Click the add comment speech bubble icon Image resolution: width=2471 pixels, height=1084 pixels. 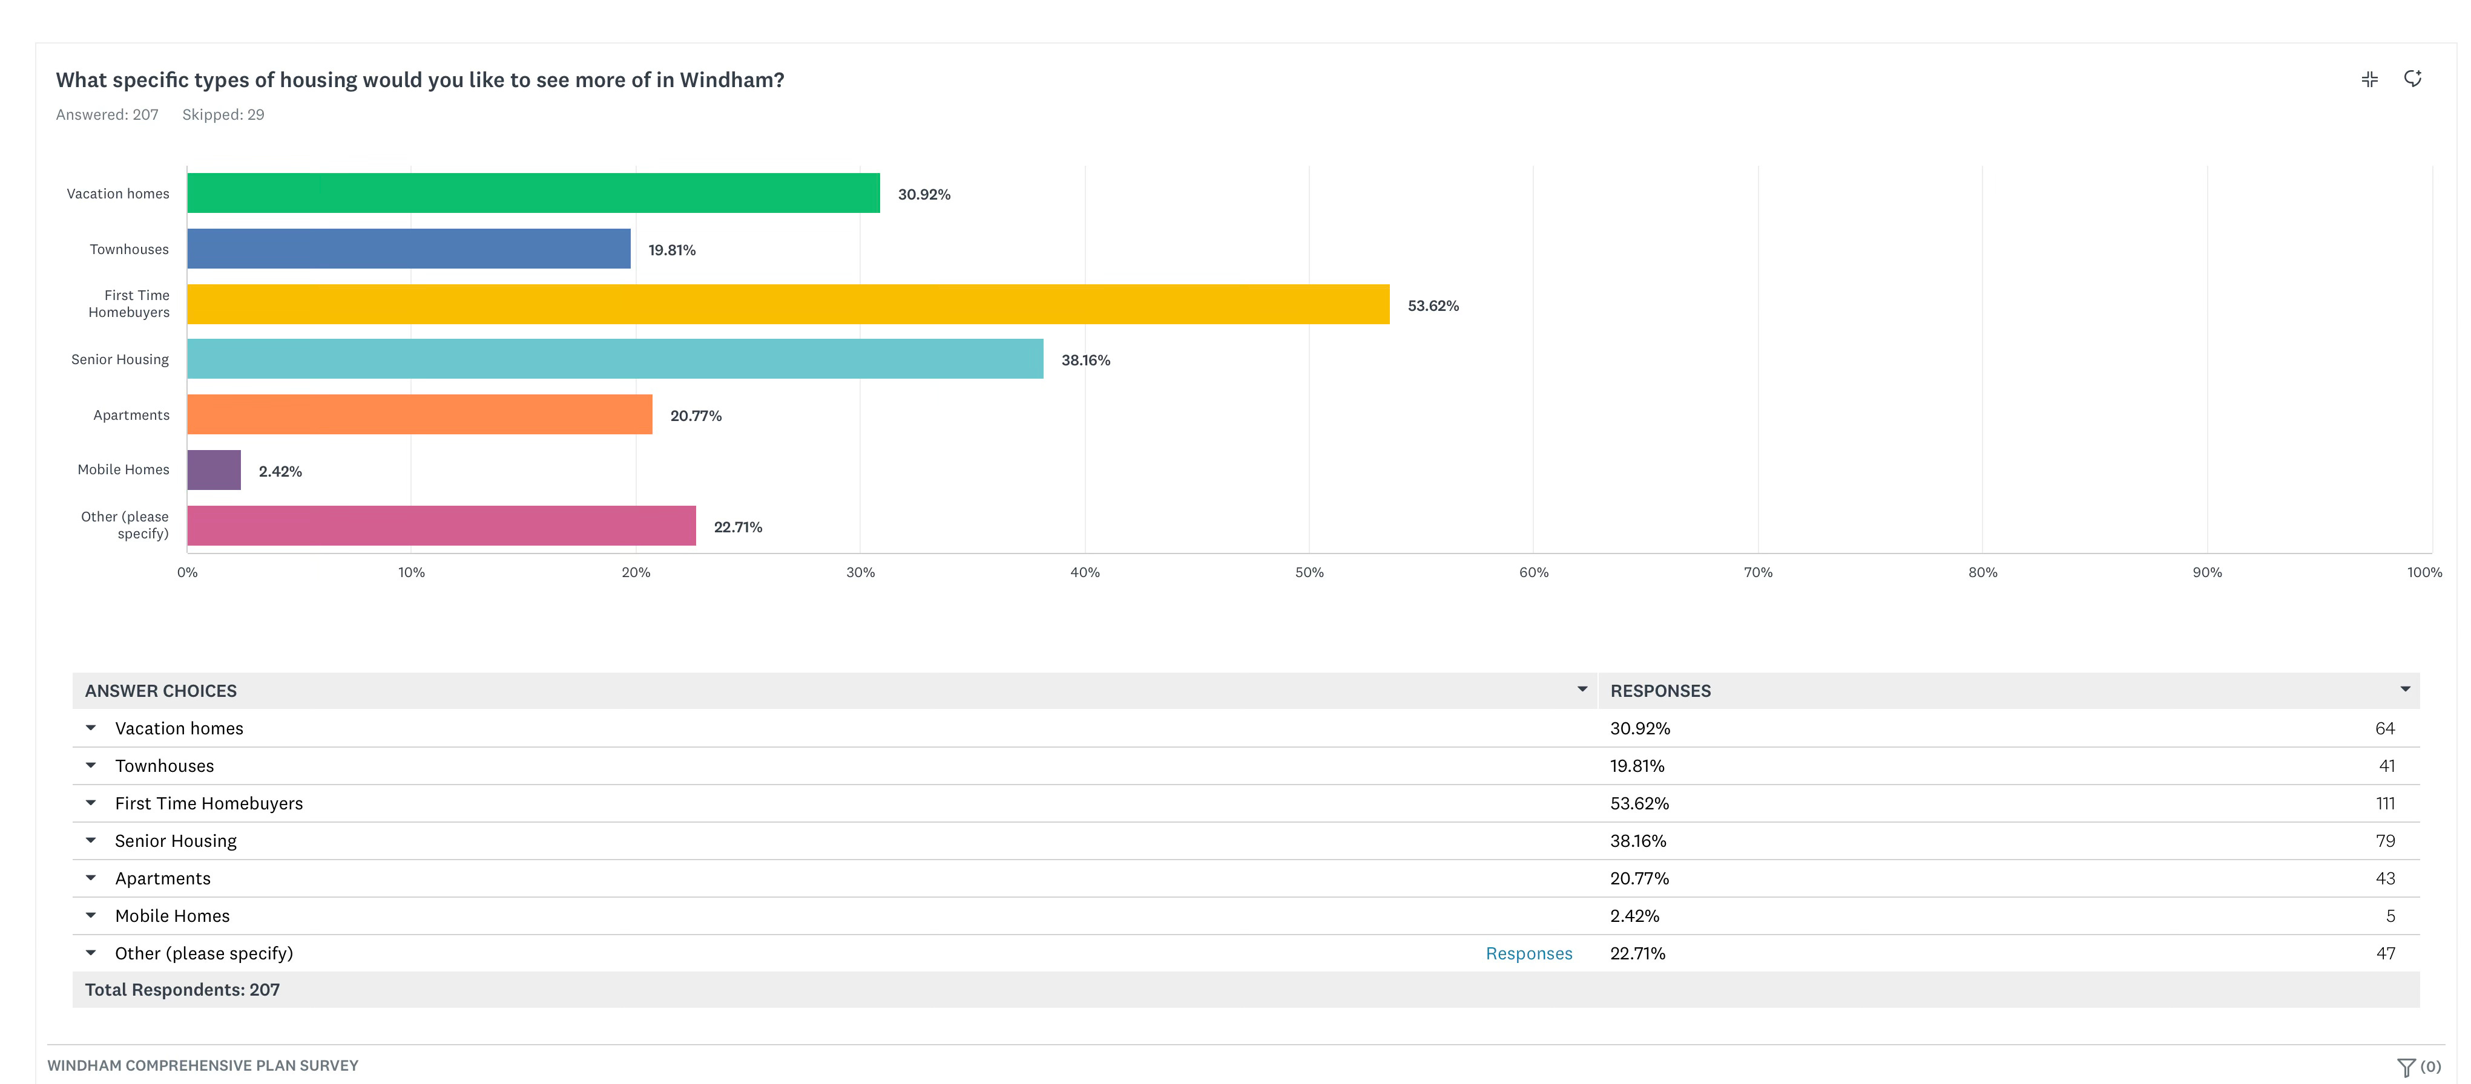coord(2412,79)
